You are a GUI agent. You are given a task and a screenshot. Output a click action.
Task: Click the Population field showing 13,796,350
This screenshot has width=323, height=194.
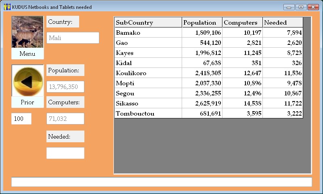65,86
